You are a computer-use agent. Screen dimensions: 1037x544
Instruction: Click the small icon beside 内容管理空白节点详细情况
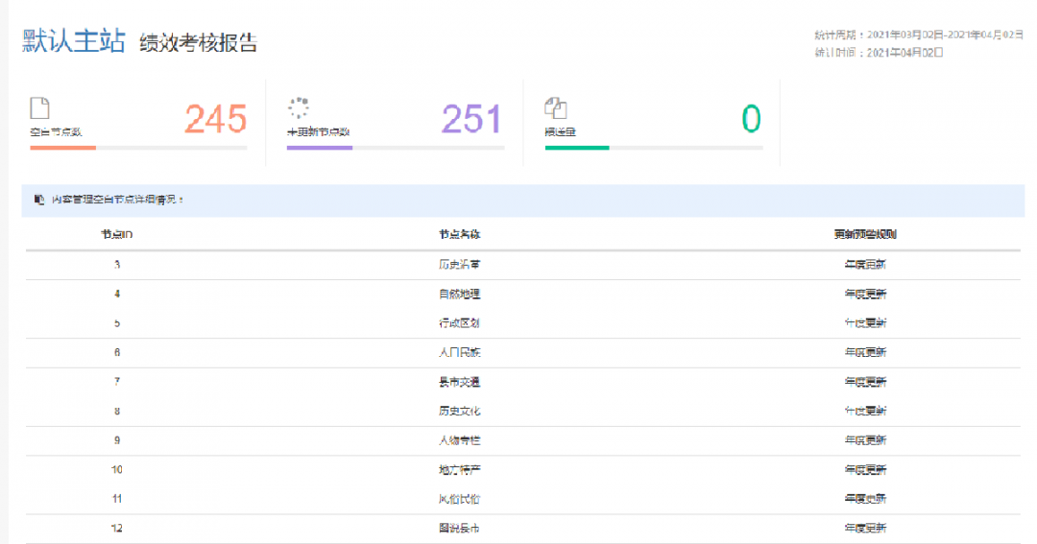pyautogui.click(x=39, y=200)
